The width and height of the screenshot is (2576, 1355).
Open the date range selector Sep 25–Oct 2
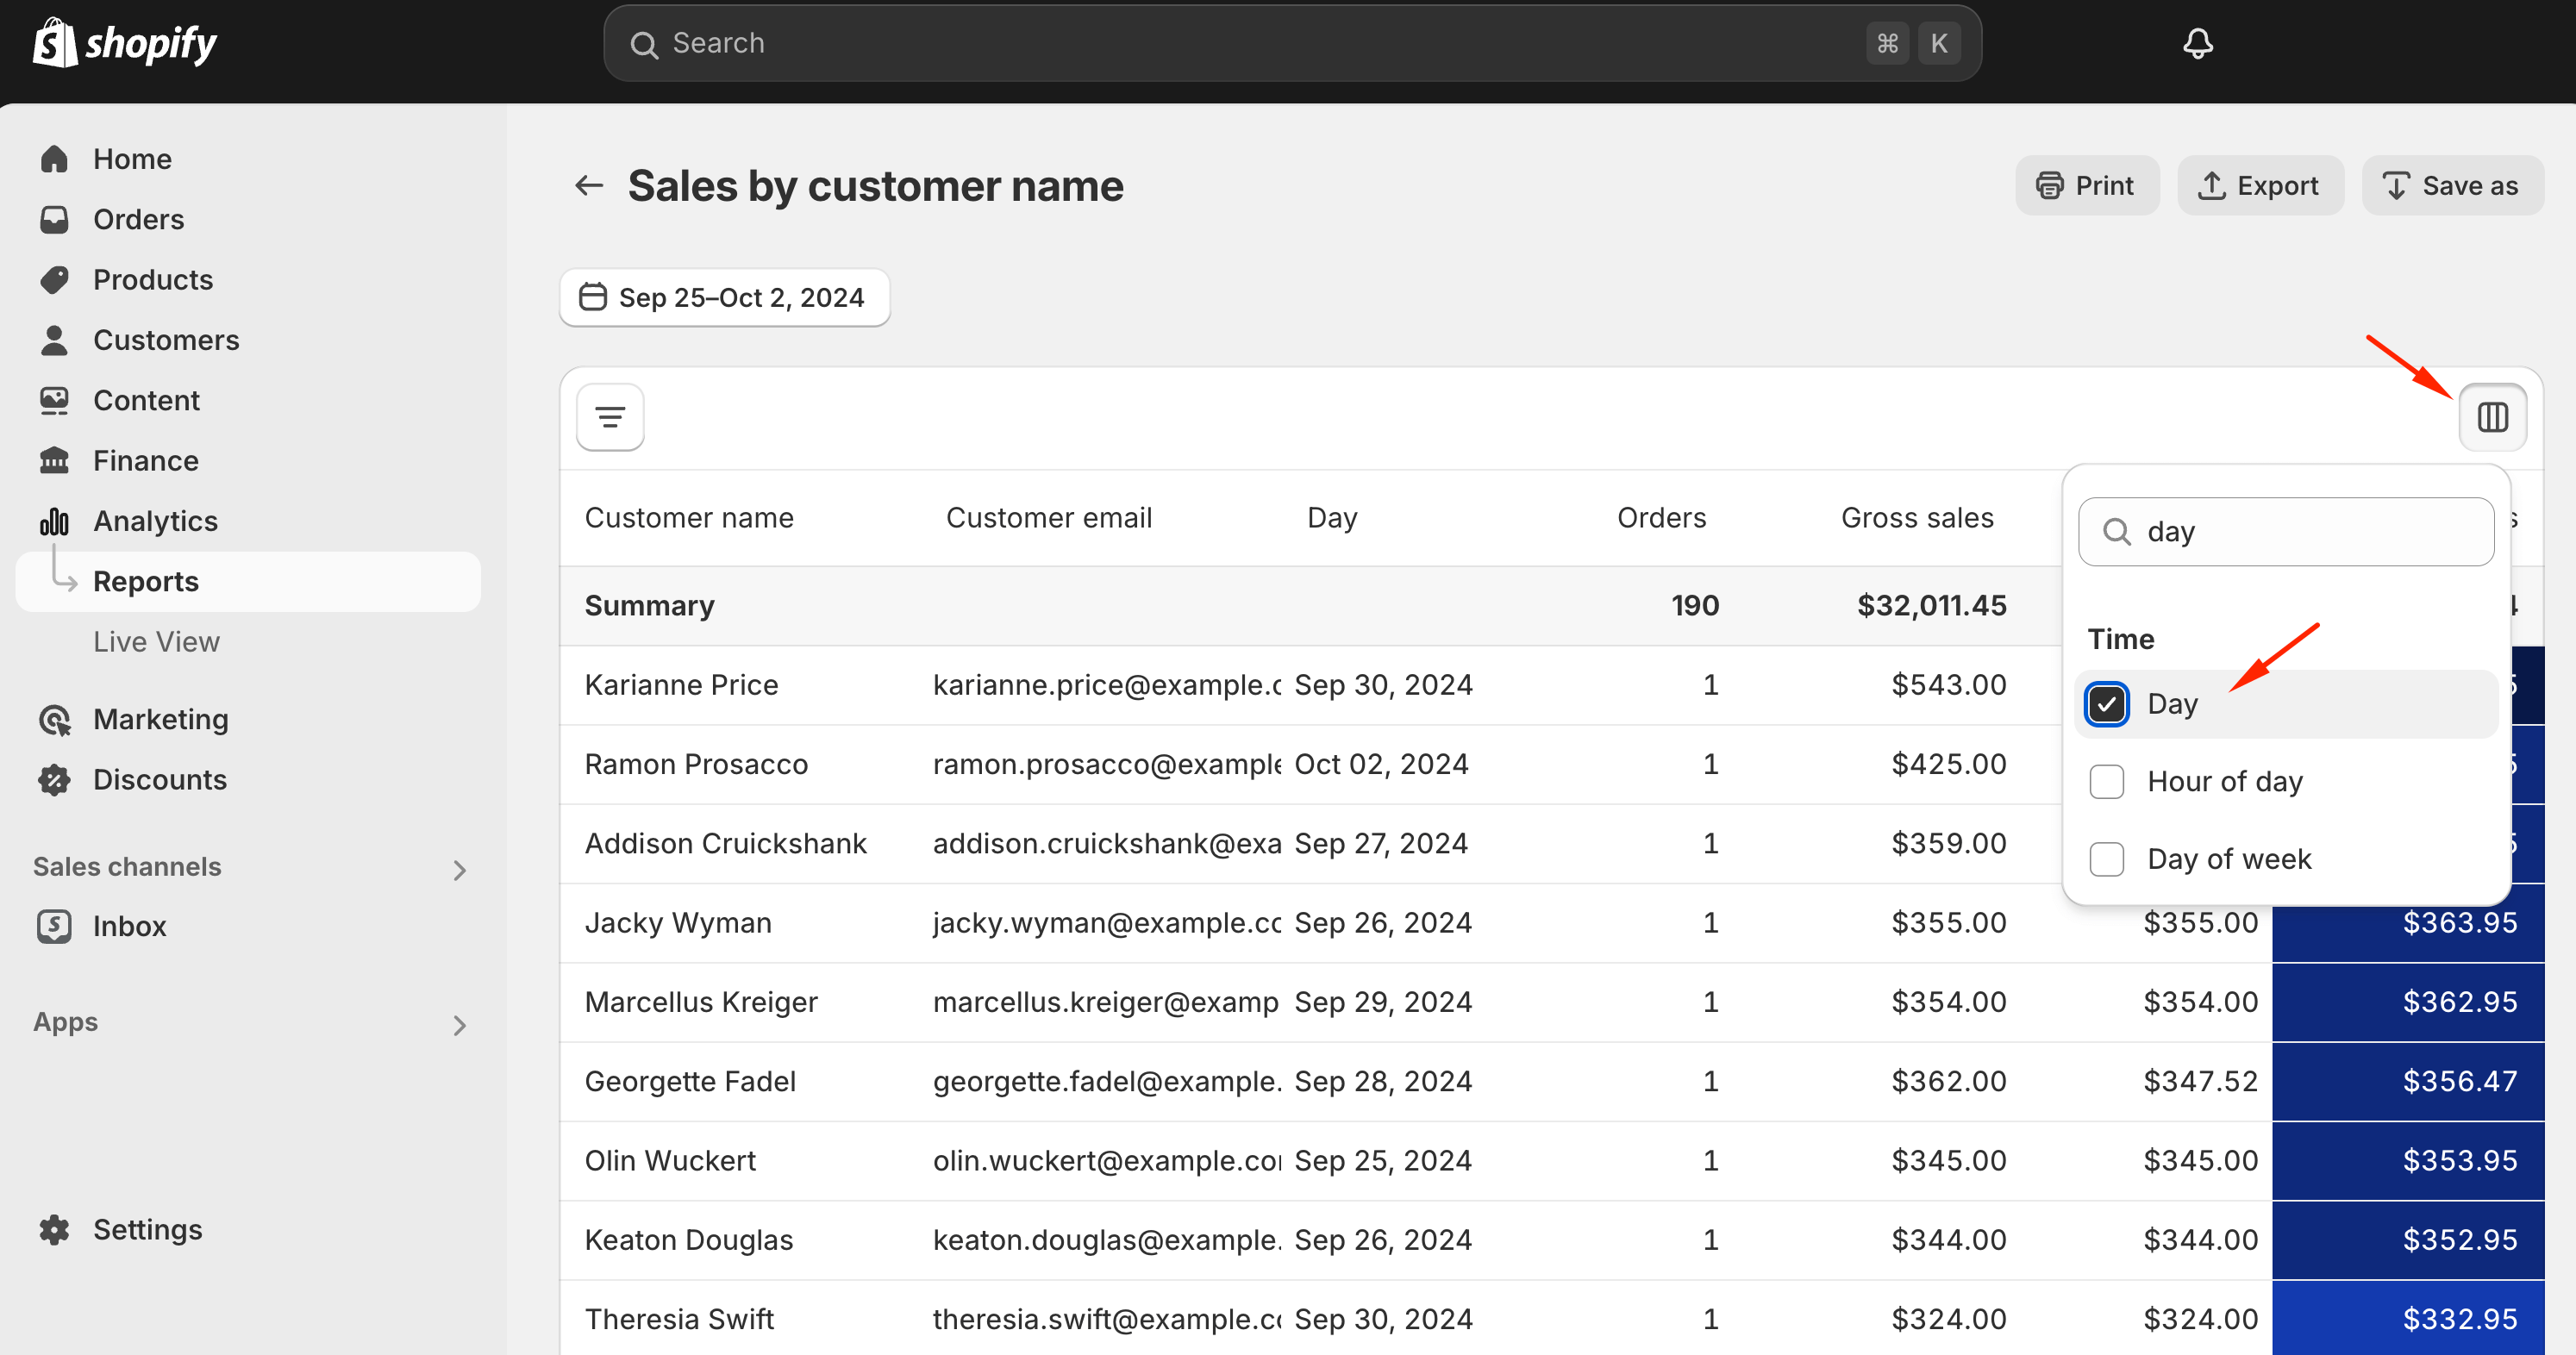[x=728, y=298]
